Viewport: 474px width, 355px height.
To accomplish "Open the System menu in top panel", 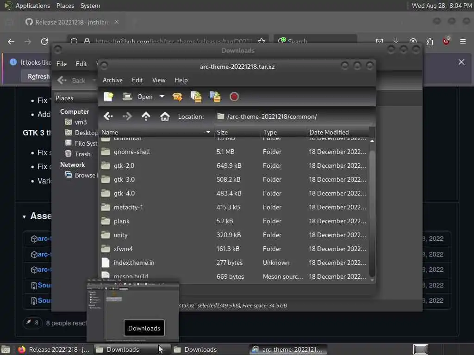I will (90, 6).
